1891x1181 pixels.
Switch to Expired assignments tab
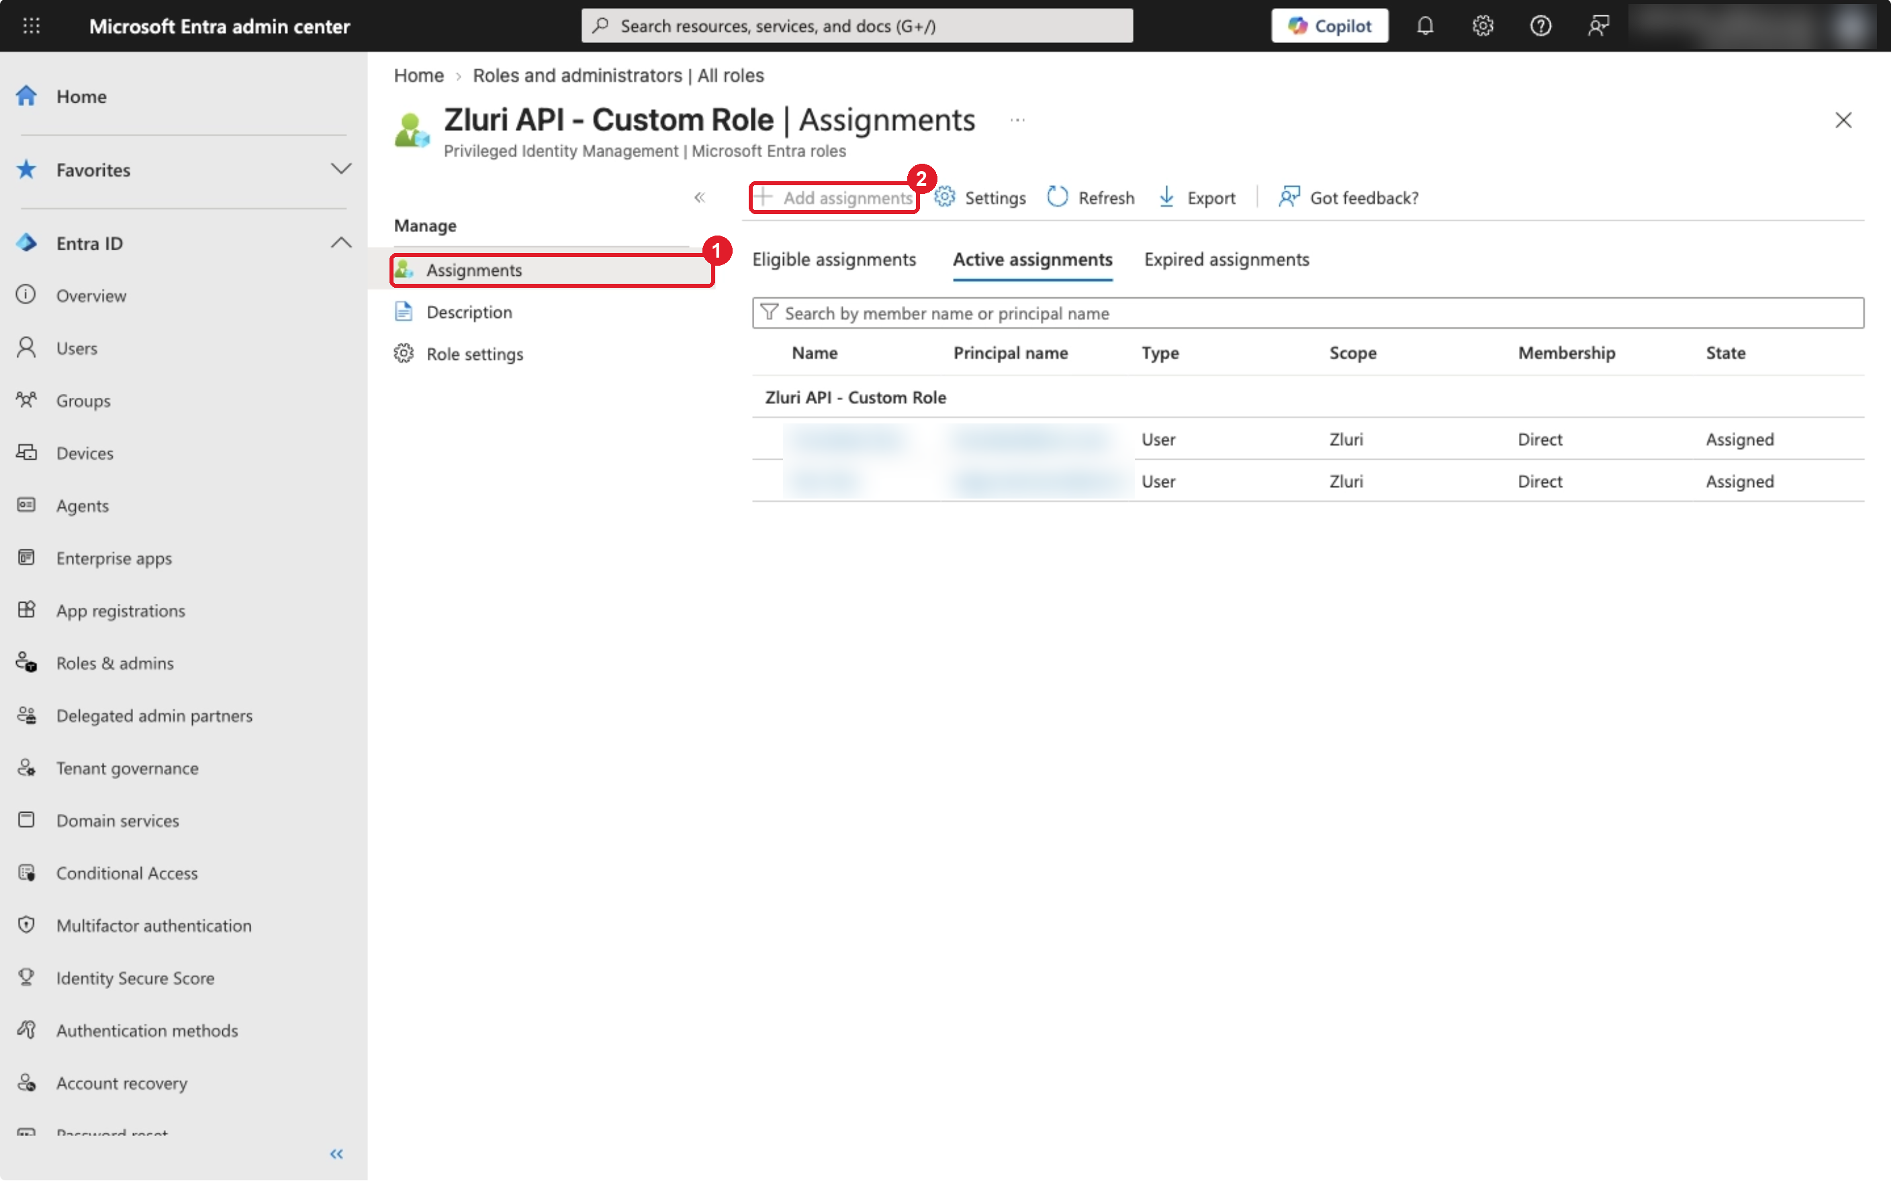1227,259
